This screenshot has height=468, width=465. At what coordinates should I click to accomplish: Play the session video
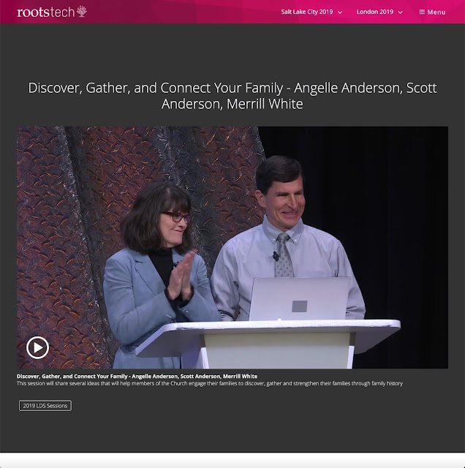(37, 347)
